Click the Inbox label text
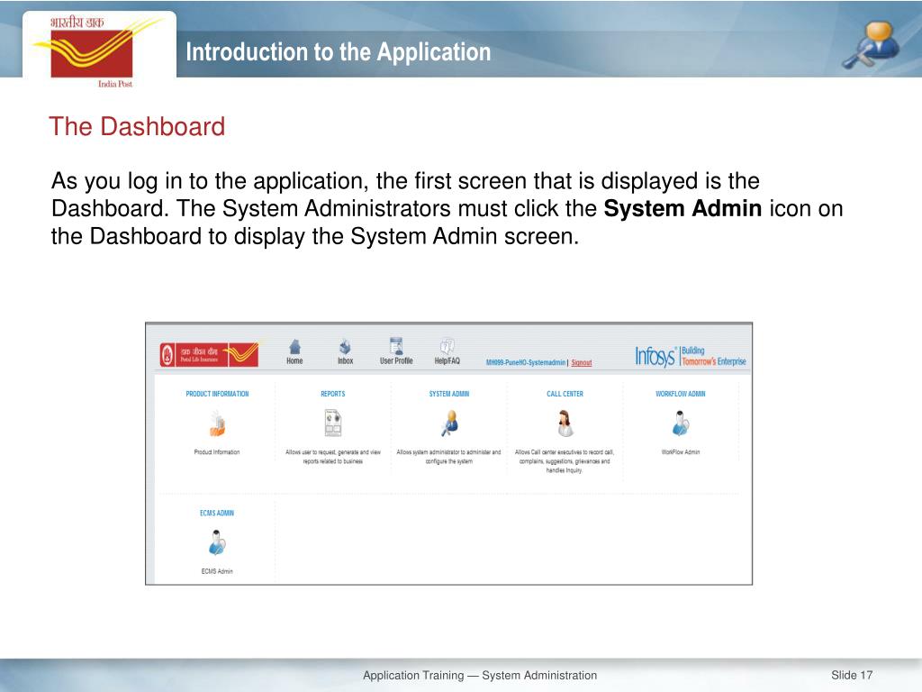922x692 pixels. [345, 360]
